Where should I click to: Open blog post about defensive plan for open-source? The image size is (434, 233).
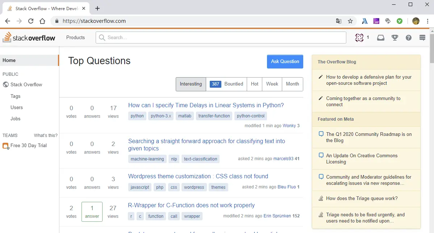369,80
